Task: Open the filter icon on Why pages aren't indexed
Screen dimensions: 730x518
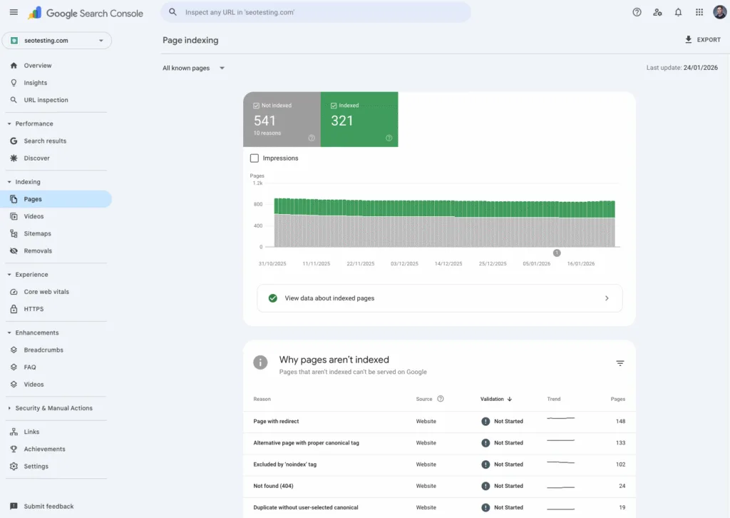Action: (620, 363)
